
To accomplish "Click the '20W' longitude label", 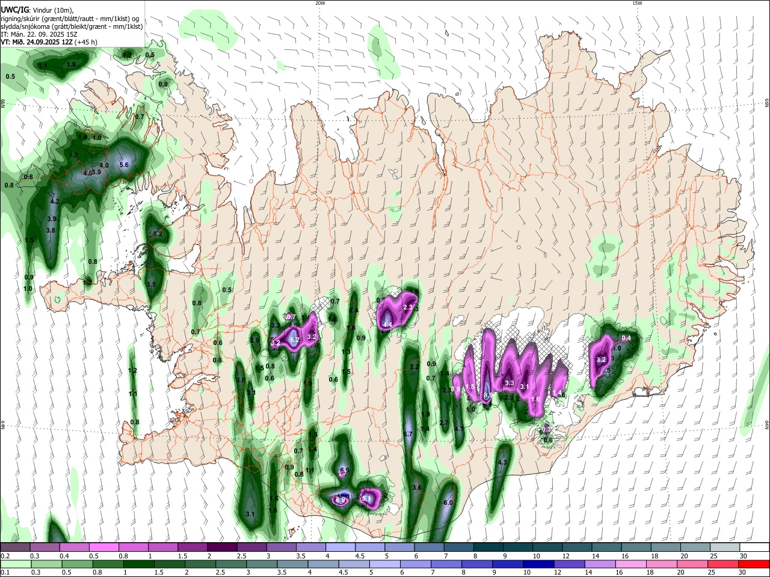I will [319, 3].
